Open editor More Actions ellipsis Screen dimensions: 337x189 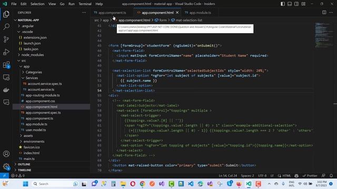[x=331, y=13]
